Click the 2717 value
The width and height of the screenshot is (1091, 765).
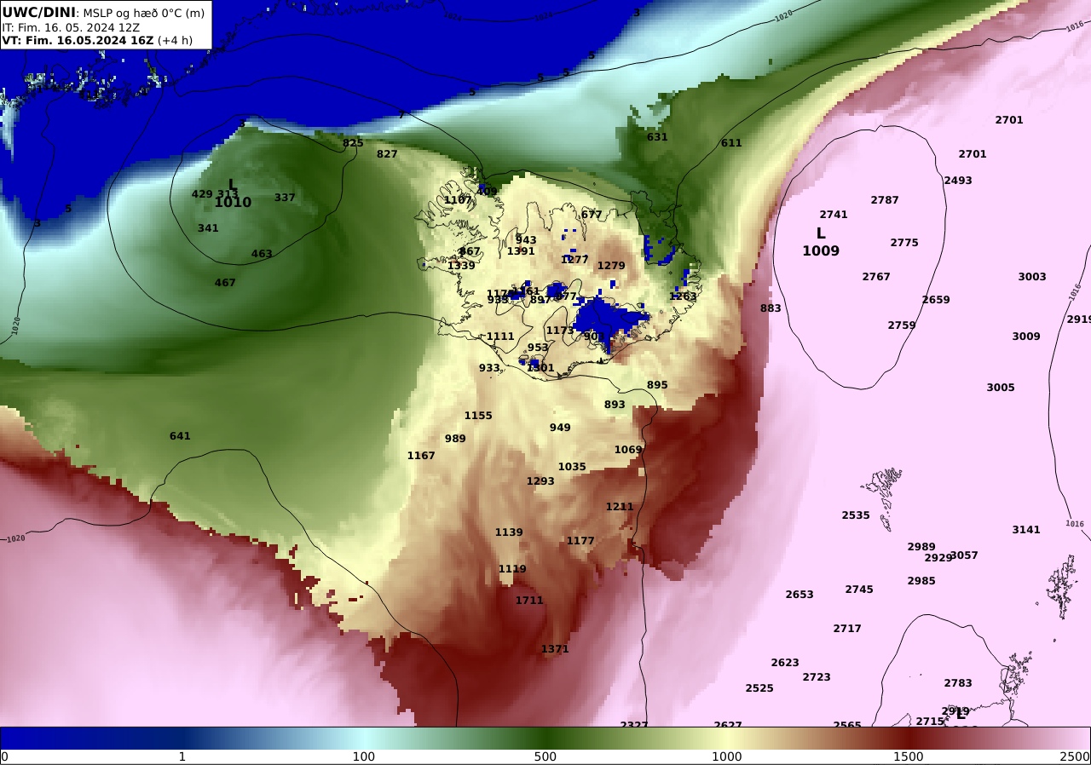tap(847, 629)
